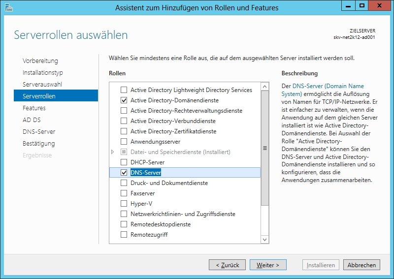
Task: Click the wizard icon in the title bar
Action: pyautogui.click(x=8, y=7)
